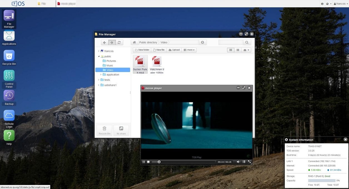Open the Backup desktop icon

[x=9, y=98]
